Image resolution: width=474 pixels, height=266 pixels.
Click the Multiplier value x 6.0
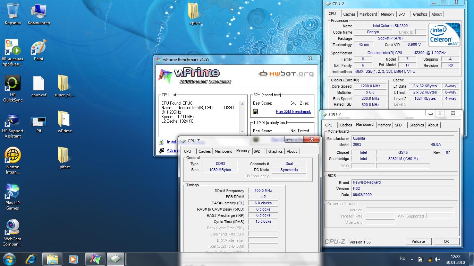[370, 92]
